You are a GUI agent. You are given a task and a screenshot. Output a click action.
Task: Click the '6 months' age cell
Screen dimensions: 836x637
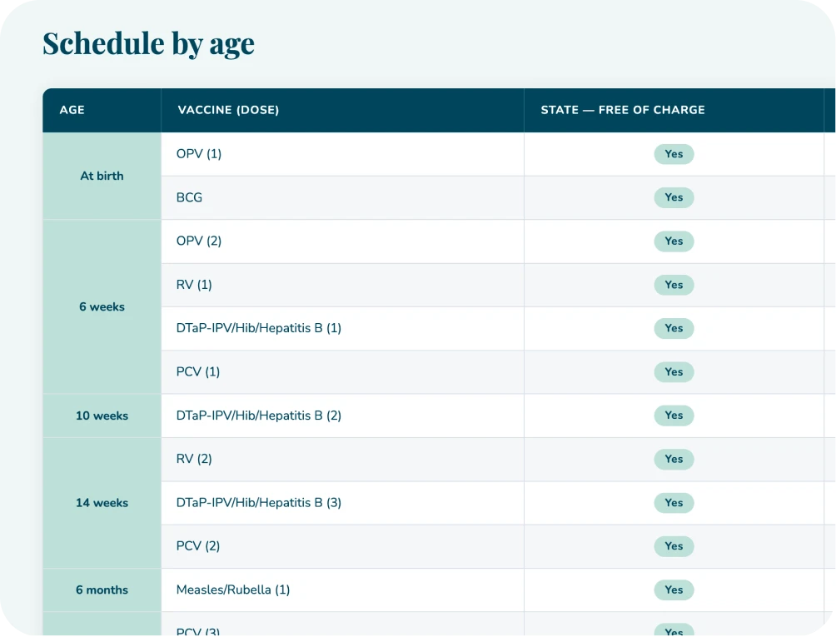point(102,590)
